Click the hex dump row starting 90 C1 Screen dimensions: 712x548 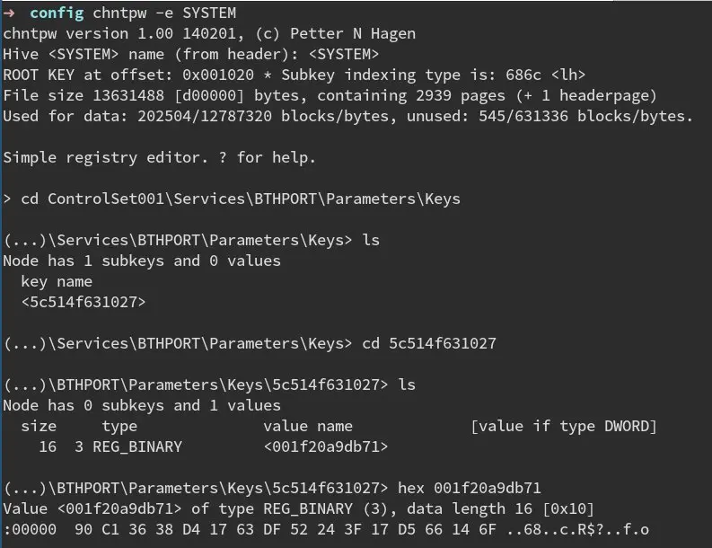[x=325, y=529]
